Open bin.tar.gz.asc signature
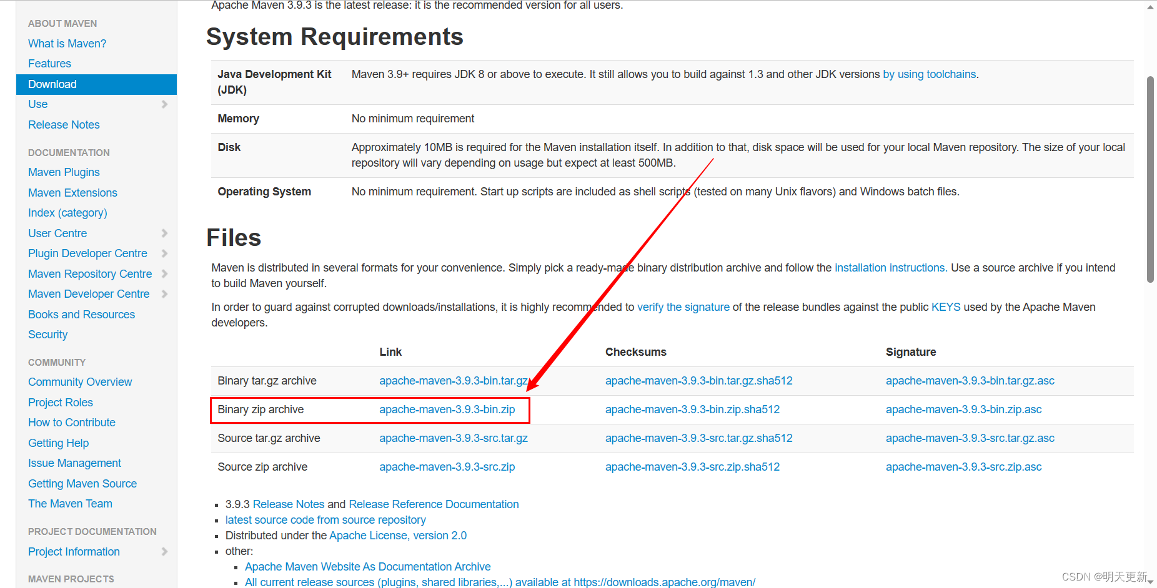This screenshot has height=588, width=1157. 970,381
